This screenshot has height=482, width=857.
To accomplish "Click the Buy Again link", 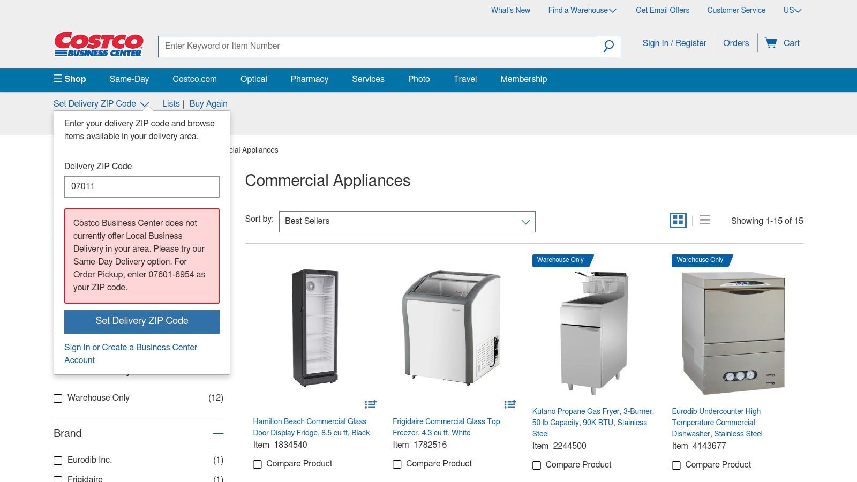I will pos(208,104).
